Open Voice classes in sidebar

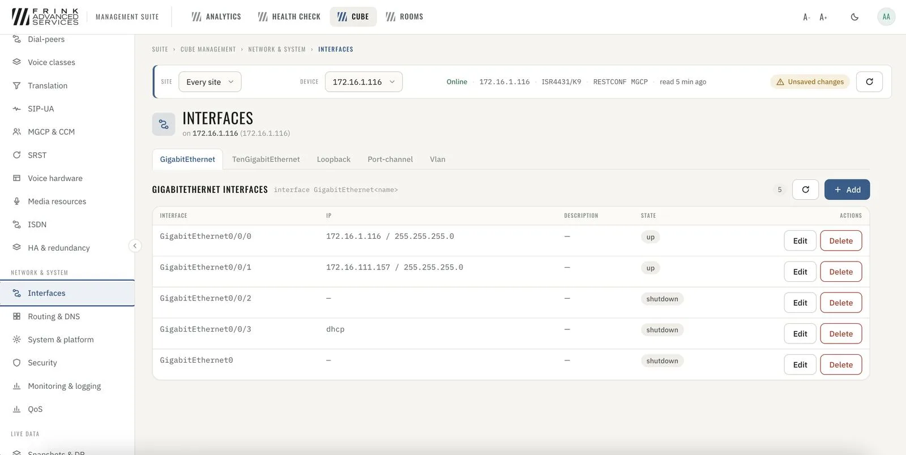67,62
